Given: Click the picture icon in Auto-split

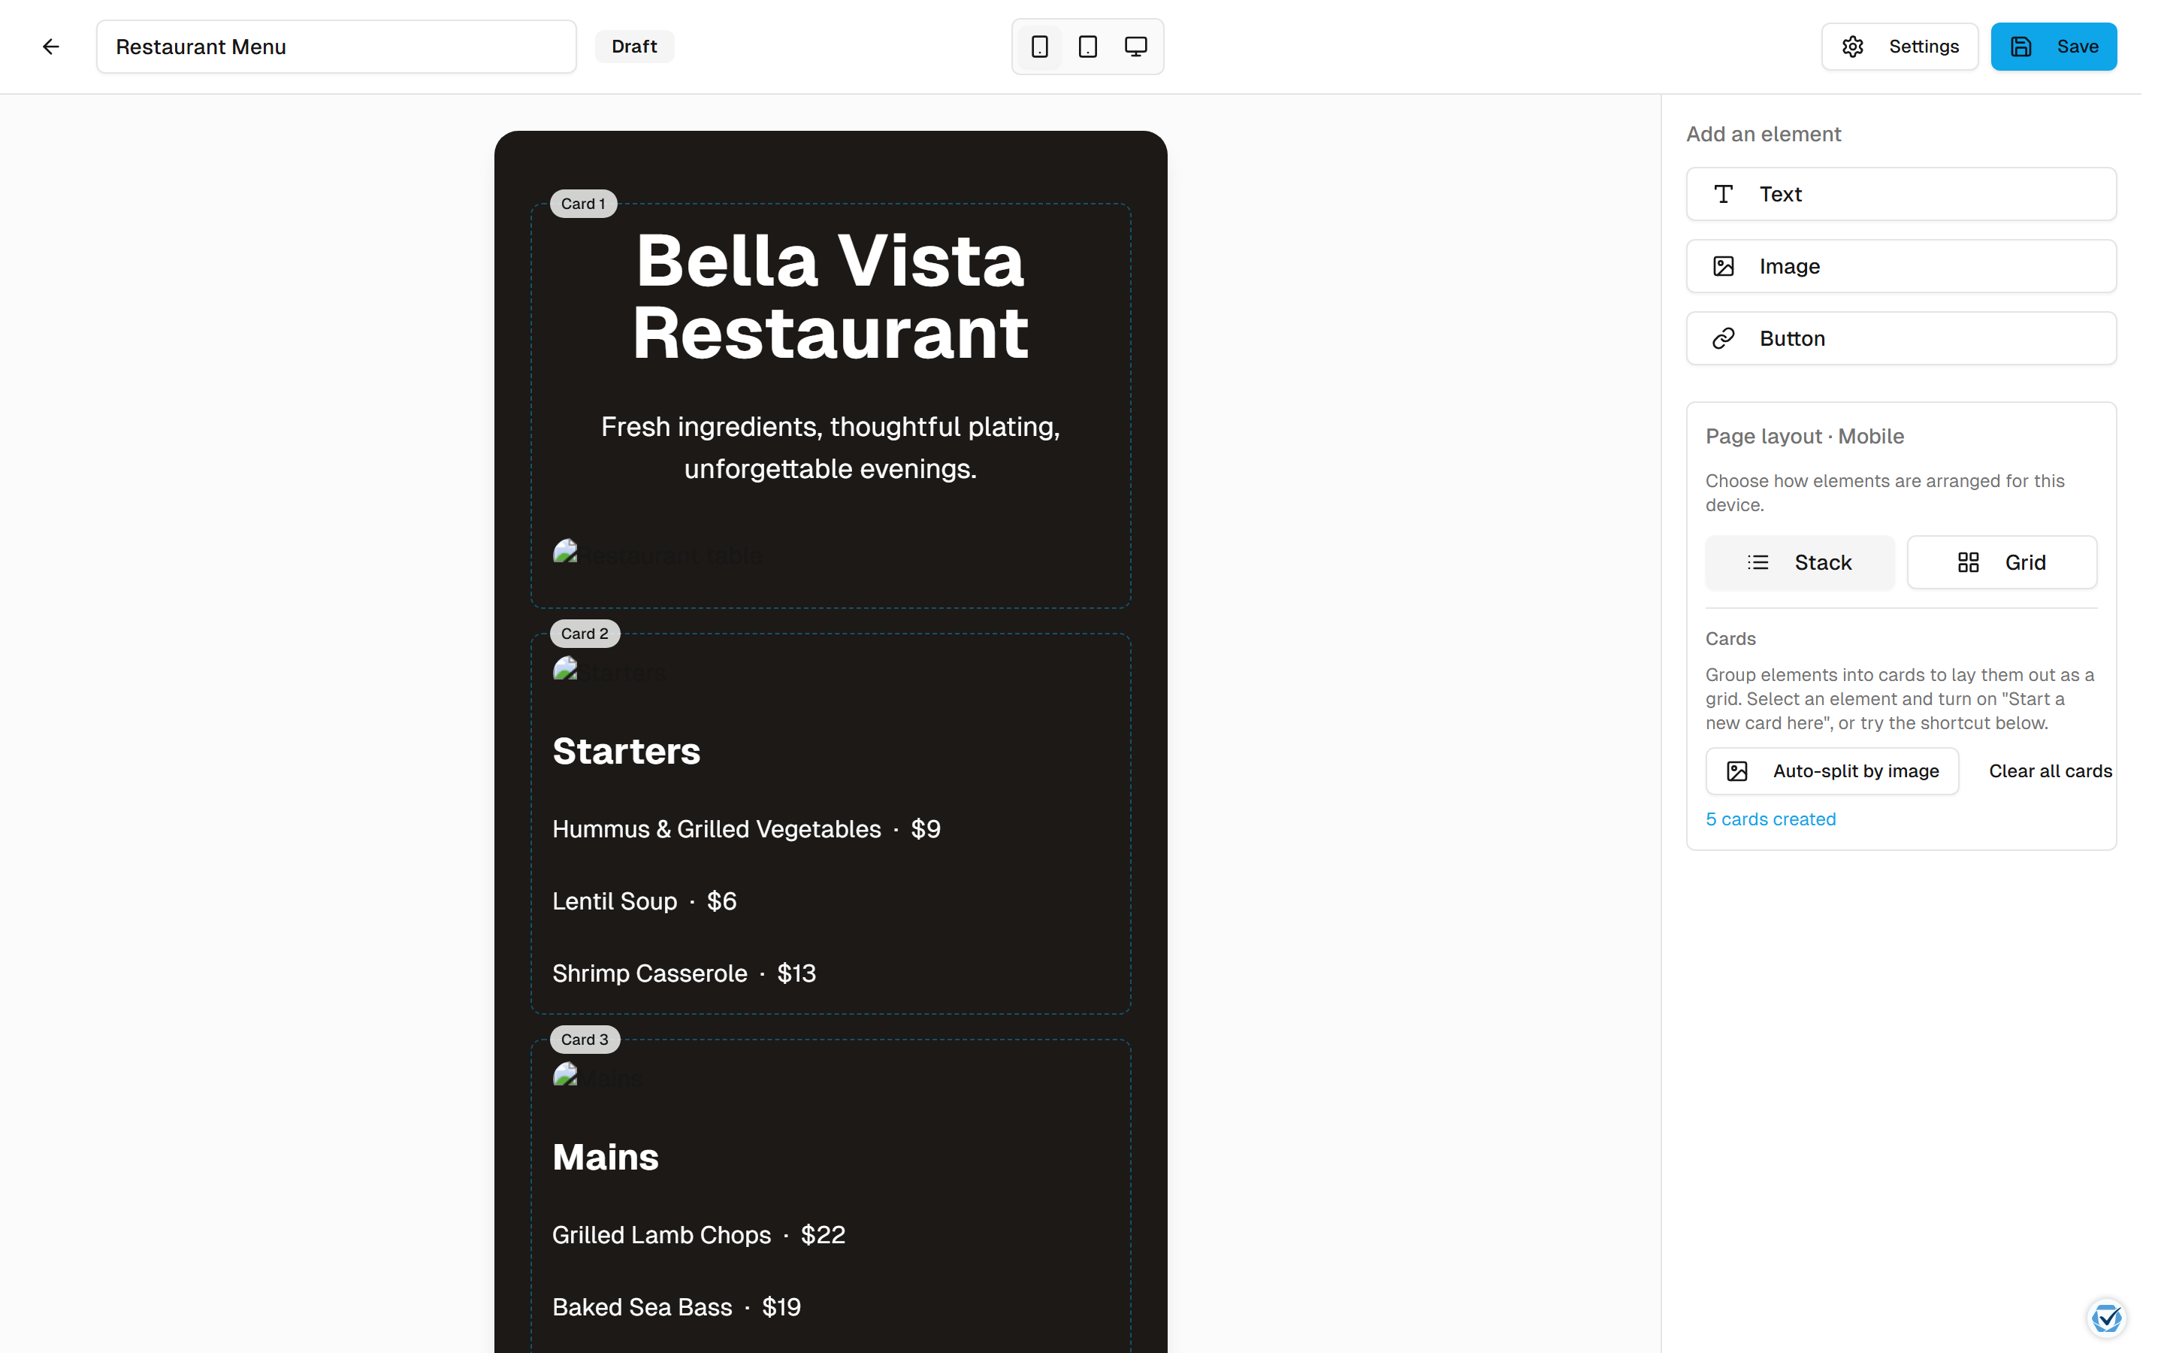Looking at the screenshot, I should pyautogui.click(x=1736, y=770).
